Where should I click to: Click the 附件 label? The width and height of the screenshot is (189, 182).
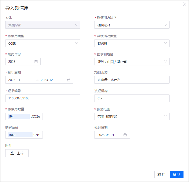pos(8,146)
